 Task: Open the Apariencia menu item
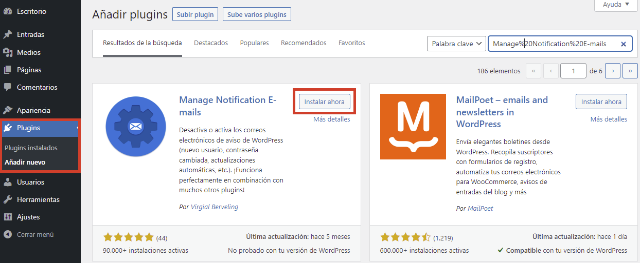point(40,110)
